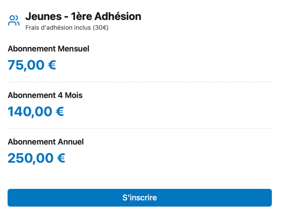
Task: Click the divider below the monthly price
Action: (x=140, y=82)
